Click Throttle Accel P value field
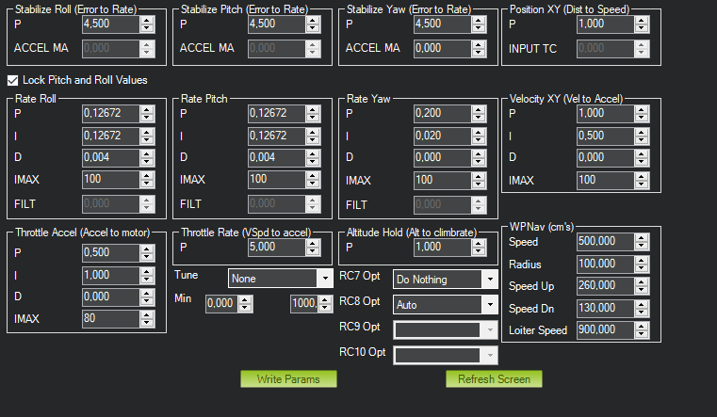717x417 pixels. (110, 252)
